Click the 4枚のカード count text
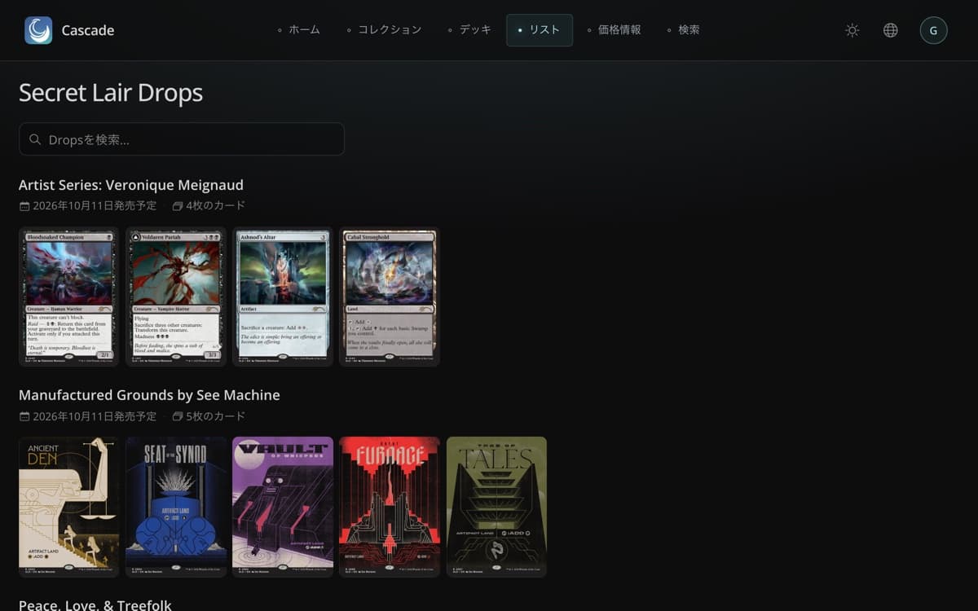This screenshot has height=611, width=978. [215, 206]
